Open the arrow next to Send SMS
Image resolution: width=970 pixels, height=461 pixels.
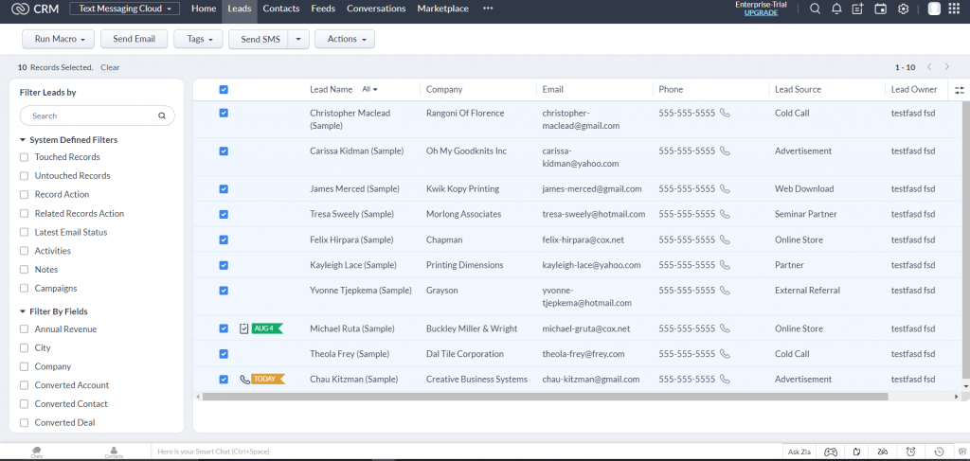pyautogui.click(x=298, y=39)
